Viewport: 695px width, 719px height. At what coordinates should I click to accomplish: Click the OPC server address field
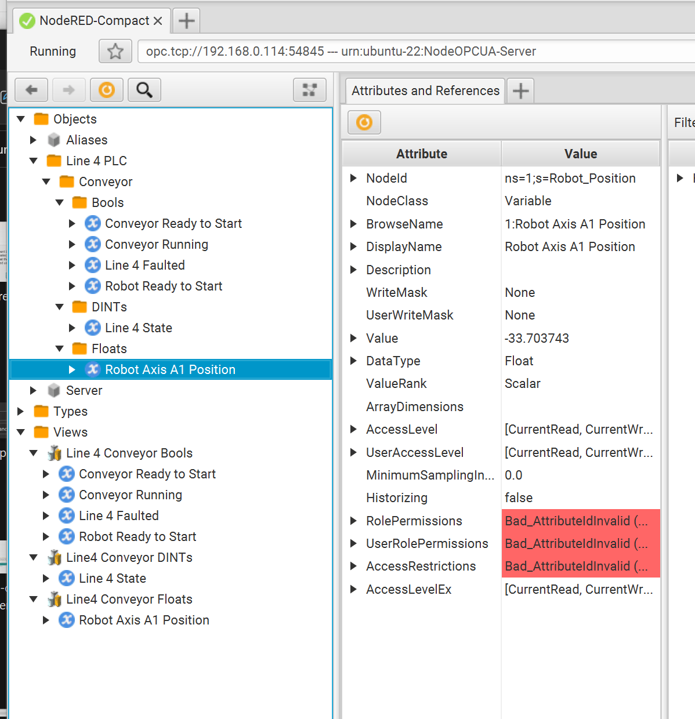click(x=406, y=52)
